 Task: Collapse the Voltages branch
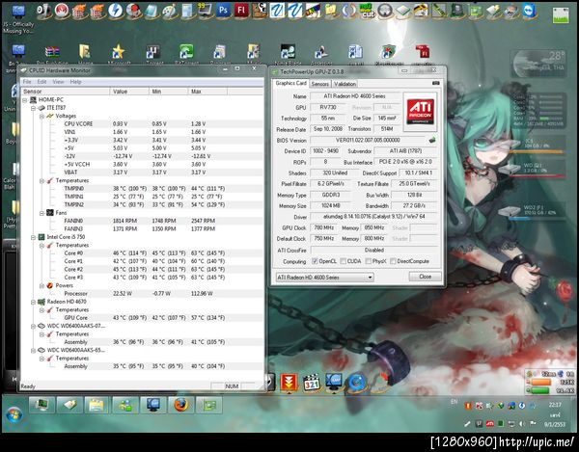click(41, 117)
